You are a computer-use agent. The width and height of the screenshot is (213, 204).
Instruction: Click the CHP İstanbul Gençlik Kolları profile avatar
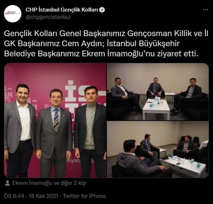(13, 14)
